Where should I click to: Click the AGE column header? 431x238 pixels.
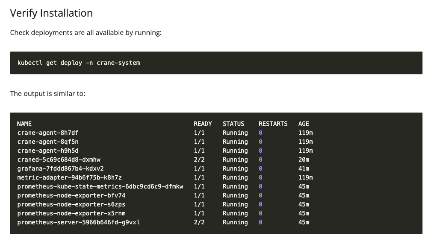pos(304,124)
